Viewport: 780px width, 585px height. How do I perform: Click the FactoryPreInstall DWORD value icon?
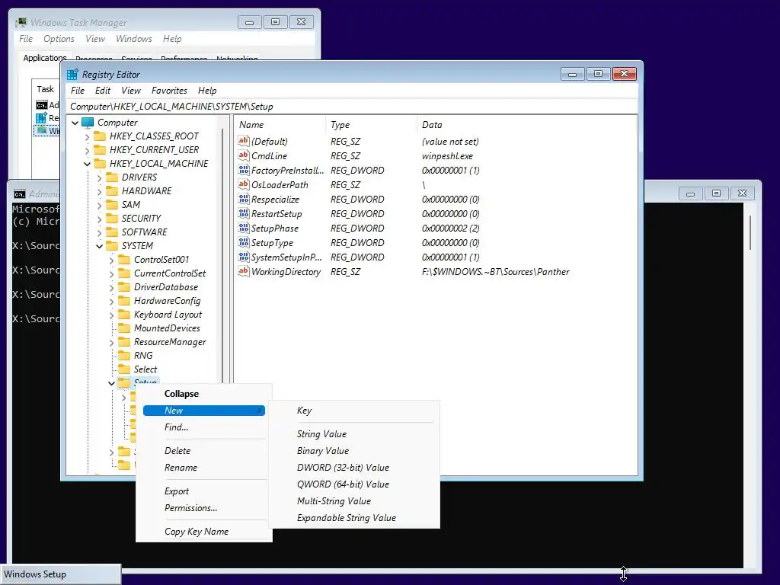(x=243, y=170)
